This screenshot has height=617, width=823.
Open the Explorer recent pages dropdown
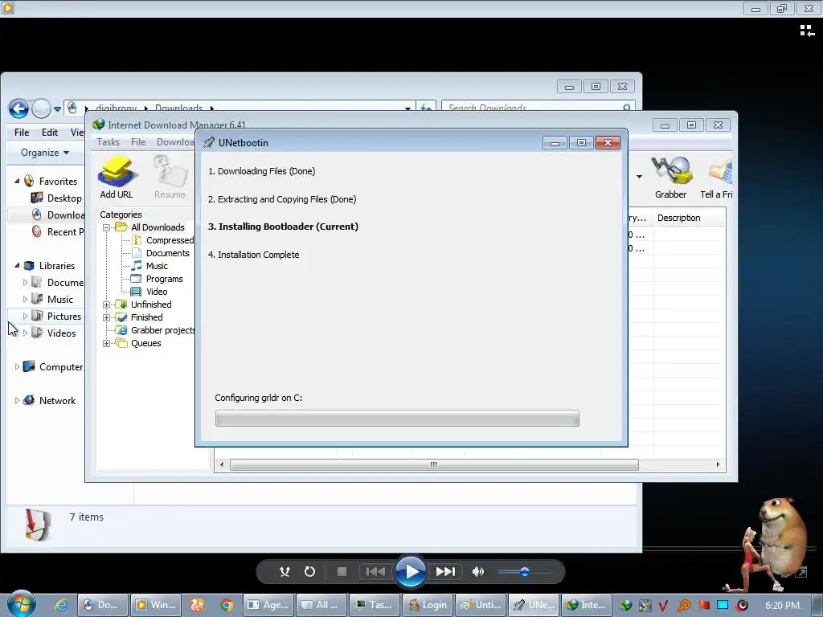(57, 108)
